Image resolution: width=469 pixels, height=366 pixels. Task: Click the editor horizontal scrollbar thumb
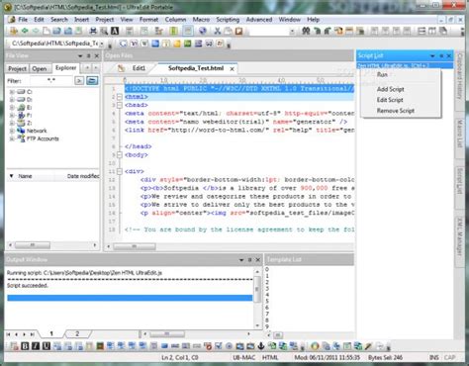(134, 246)
